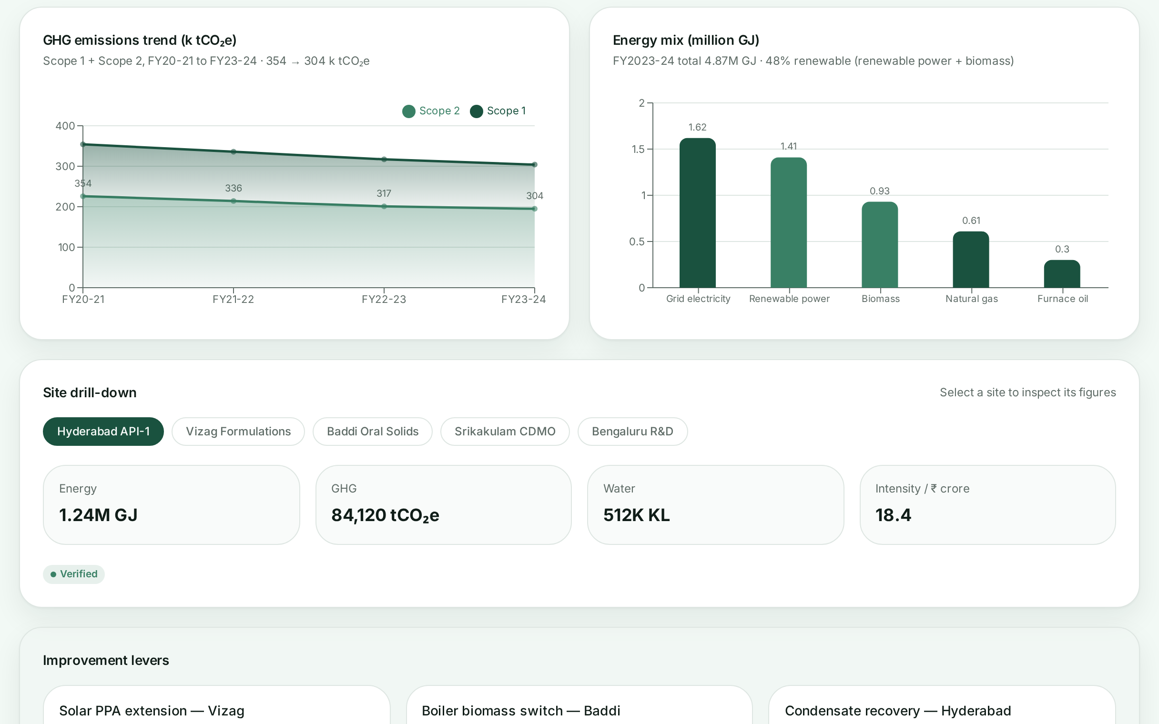Image resolution: width=1159 pixels, height=724 pixels.
Task: Click the 0.3 bar value label
Action: click(x=1062, y=250)
